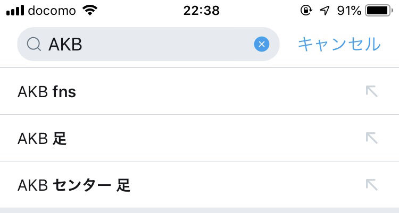Screen dimensions: 399x213
Task: Tap the magnifying glass search icon
Action: 34,45
